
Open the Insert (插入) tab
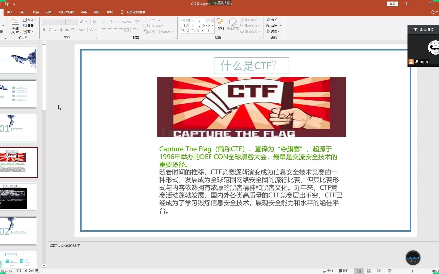click(10, 12)
